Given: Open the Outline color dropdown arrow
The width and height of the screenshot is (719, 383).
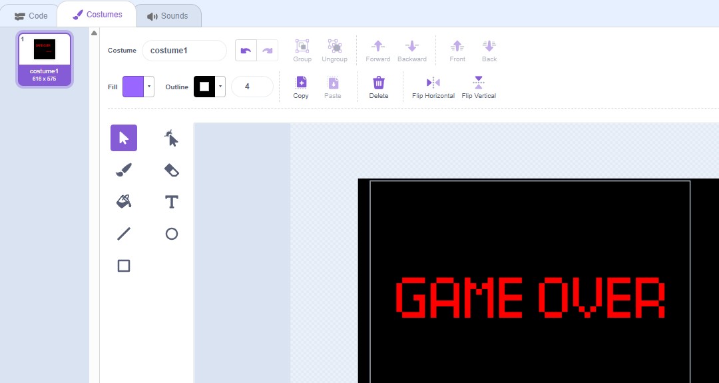Looking at the screenshot, I should tap(220, 87).
